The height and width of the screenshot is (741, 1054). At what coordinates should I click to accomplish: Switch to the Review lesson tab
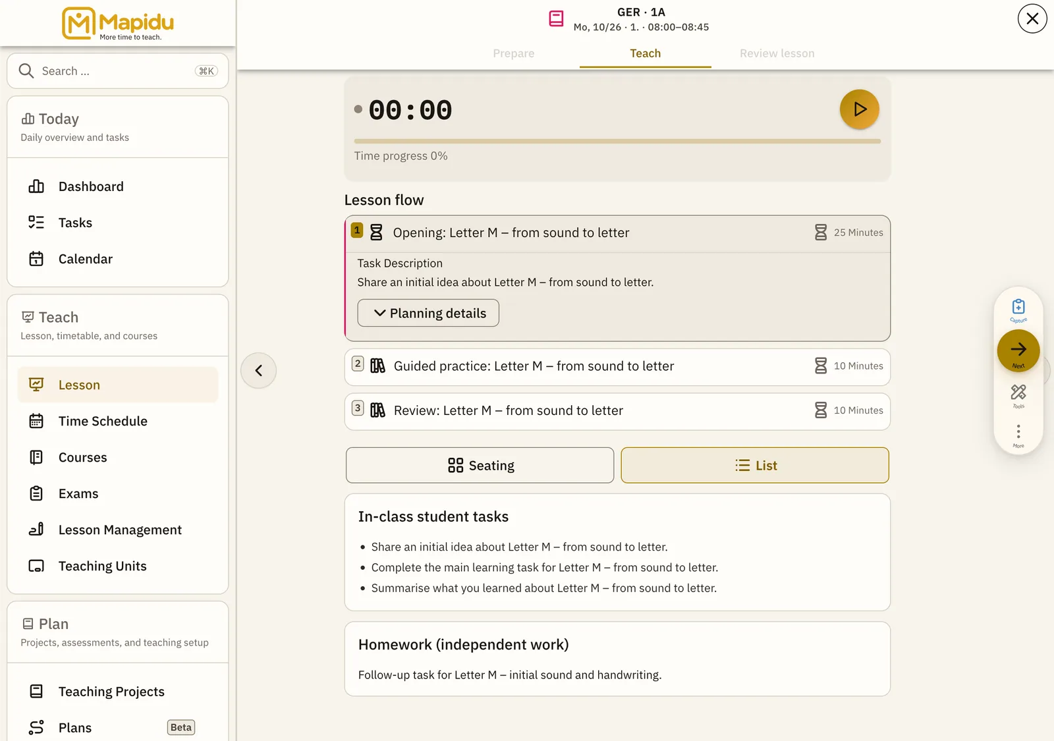coord(777,53)
